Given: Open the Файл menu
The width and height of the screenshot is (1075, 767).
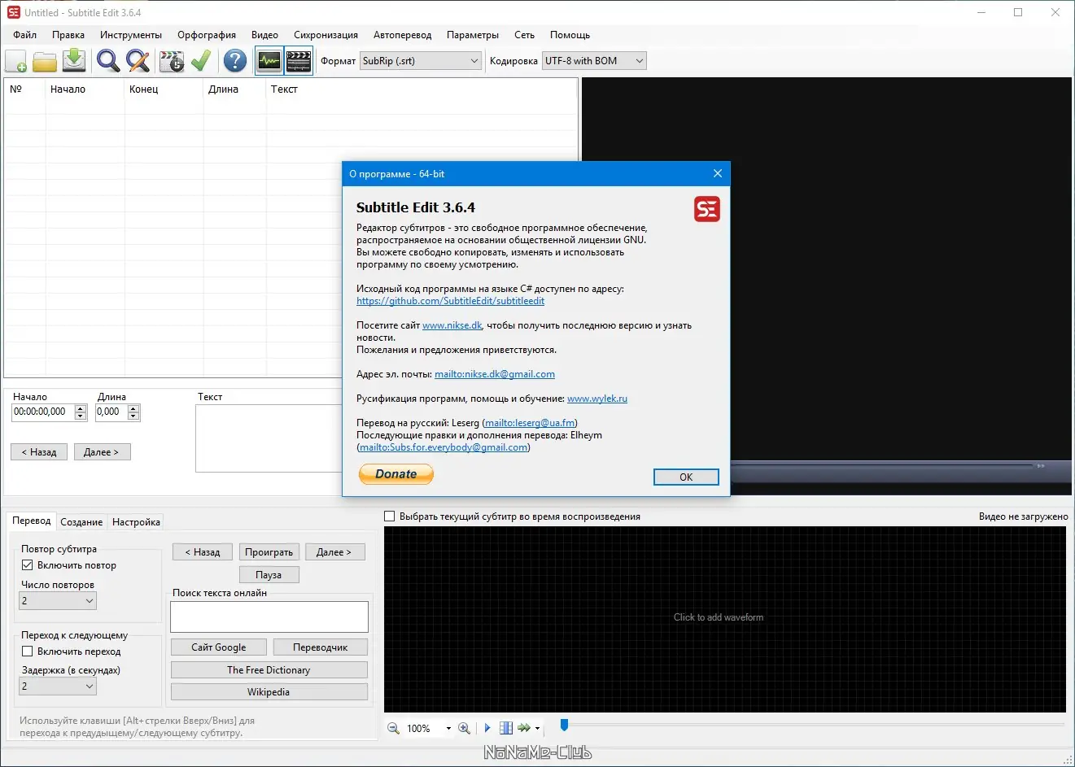Looking at the screenshot, I should tap(25, 35).
